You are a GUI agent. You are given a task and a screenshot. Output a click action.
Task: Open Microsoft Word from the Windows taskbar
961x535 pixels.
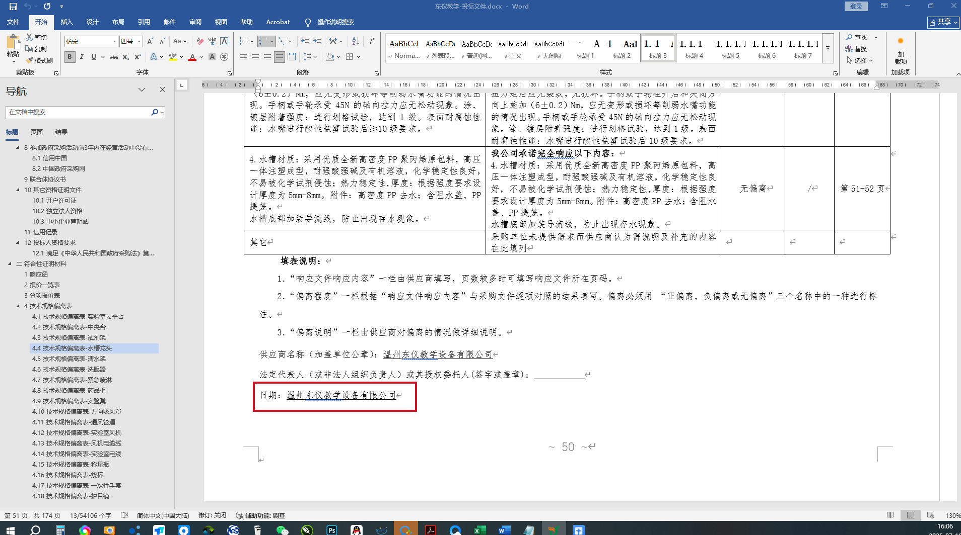(x=504, y=529)
